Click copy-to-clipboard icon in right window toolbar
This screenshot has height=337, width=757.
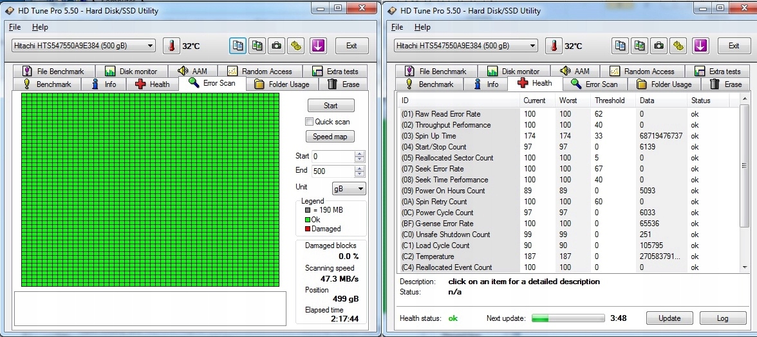coord(621,46)
